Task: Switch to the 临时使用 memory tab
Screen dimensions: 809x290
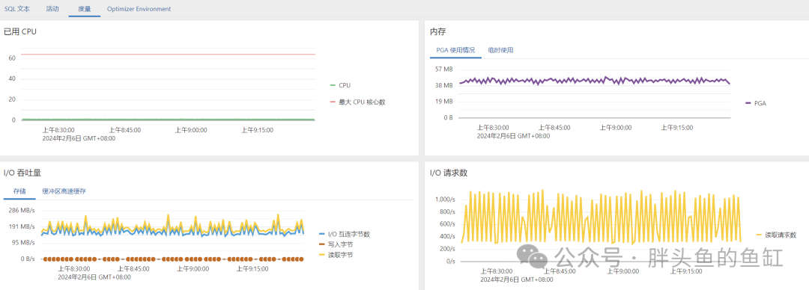Action: coord(500,50)
